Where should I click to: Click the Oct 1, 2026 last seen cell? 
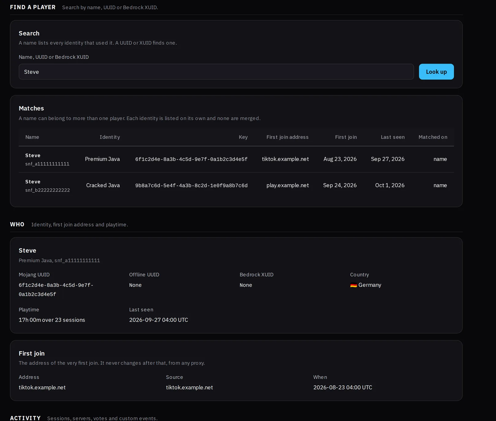point(390,185)
